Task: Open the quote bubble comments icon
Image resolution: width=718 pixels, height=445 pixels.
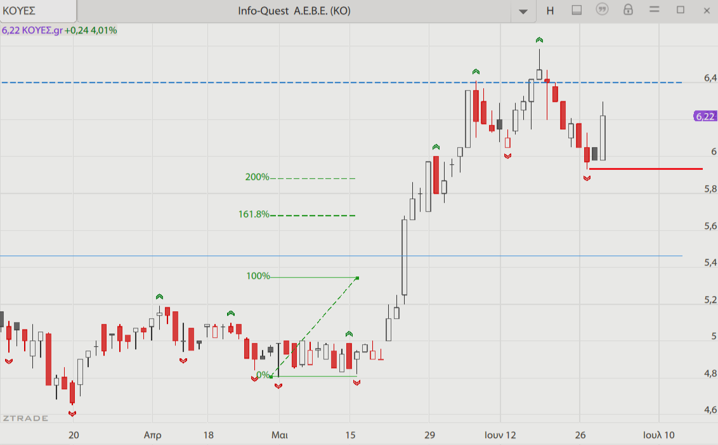Action: pos(602,10)
